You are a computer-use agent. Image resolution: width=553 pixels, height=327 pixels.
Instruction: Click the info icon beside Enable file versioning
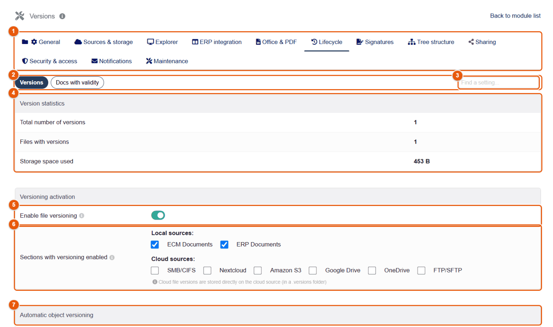coord(82,216)
